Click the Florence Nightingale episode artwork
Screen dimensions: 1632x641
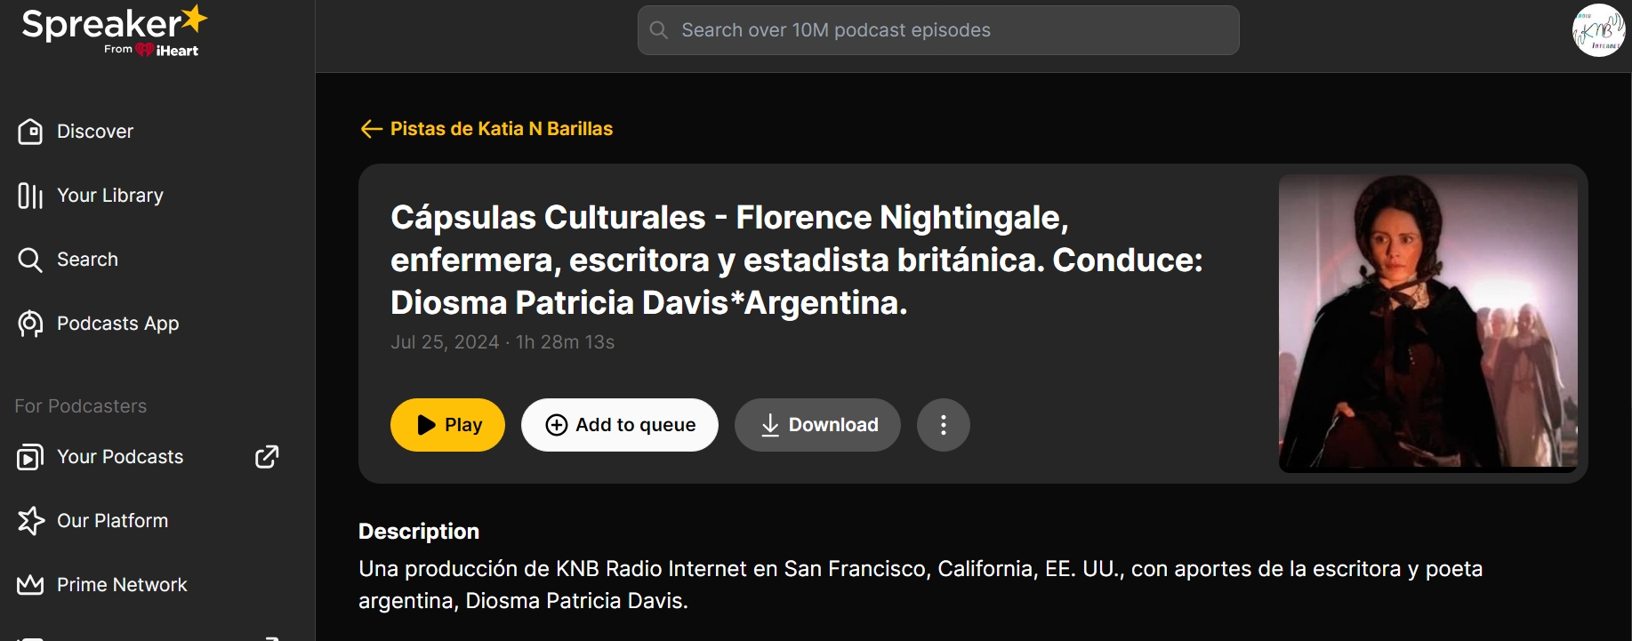pyautogui.click(x=1428, y=323)
